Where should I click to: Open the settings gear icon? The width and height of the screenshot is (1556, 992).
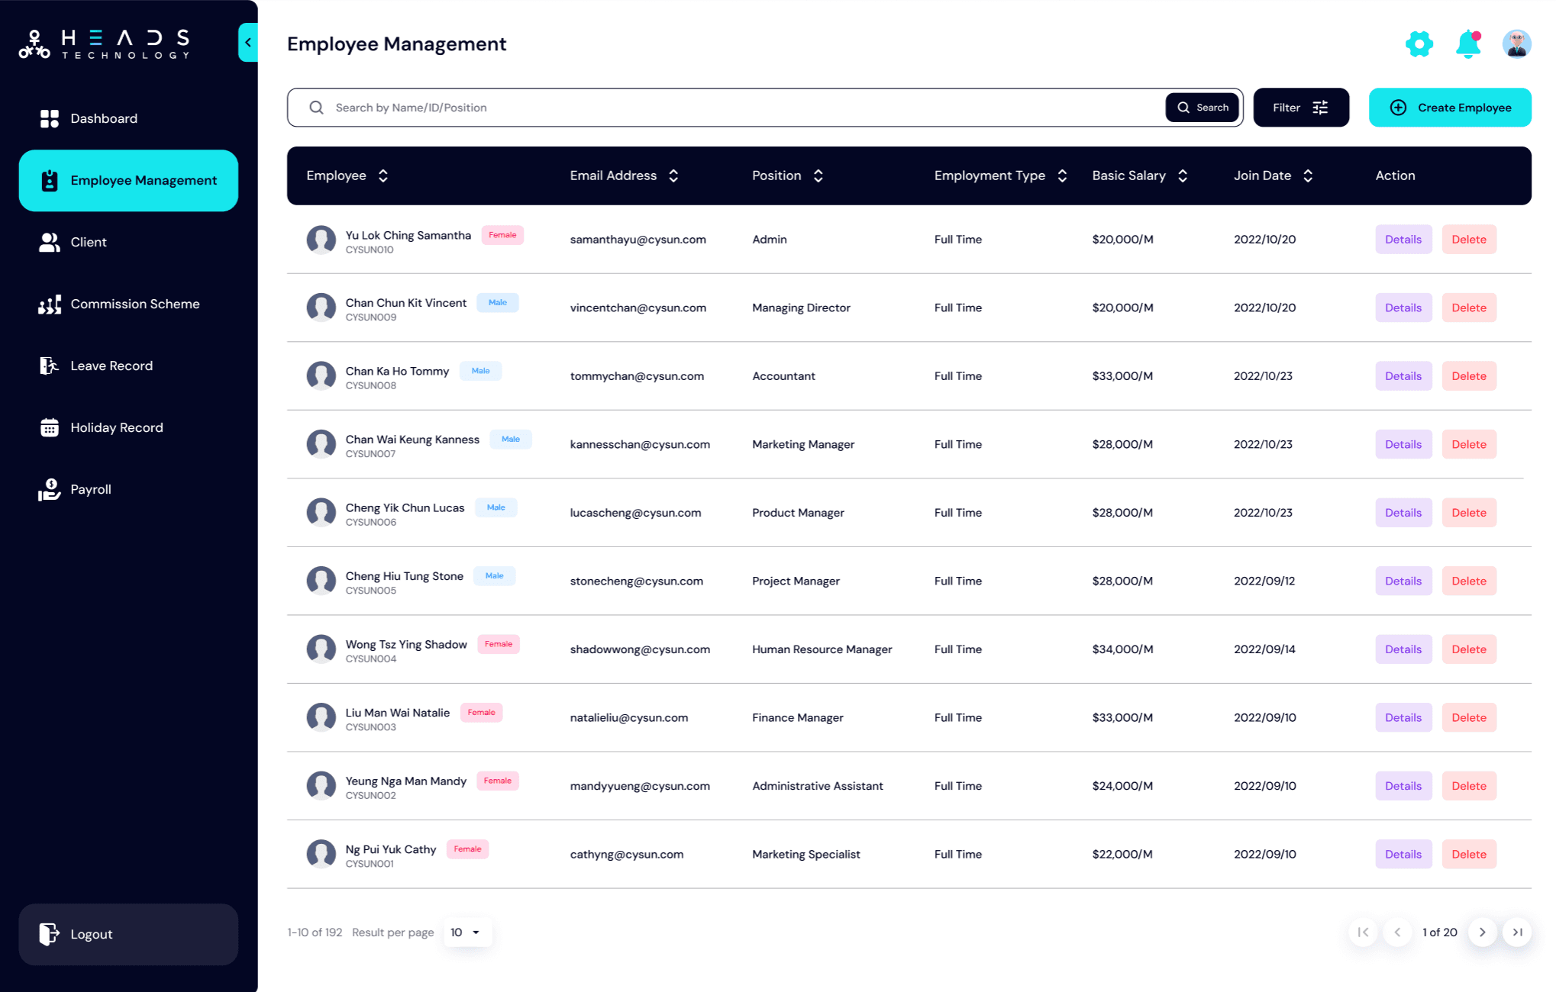[1419, 43]
